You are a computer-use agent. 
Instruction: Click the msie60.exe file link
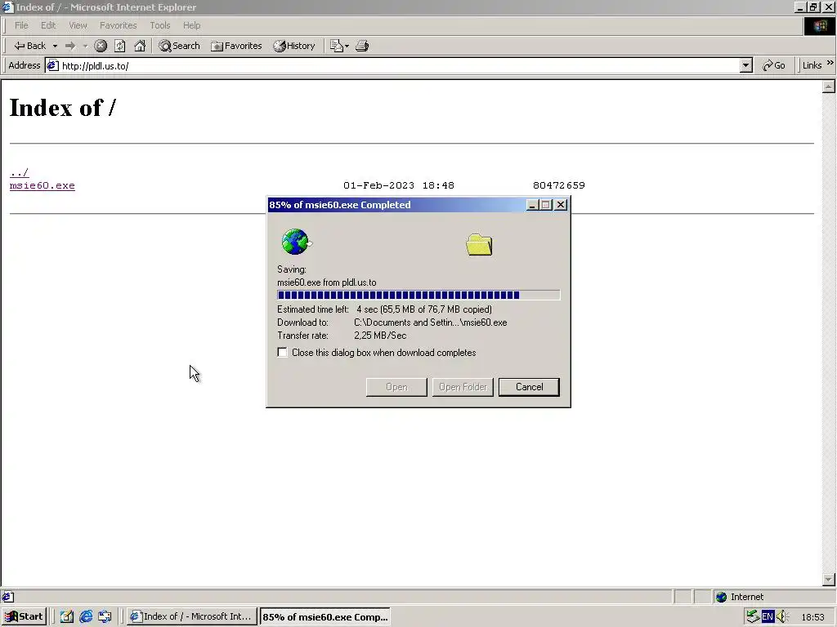(43, 185)
